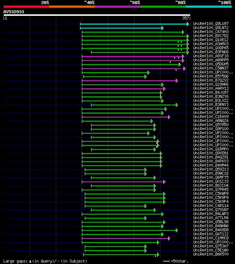
Task: Open the UniRef100_A8HPP5 label
Action: tap(211, 60)
